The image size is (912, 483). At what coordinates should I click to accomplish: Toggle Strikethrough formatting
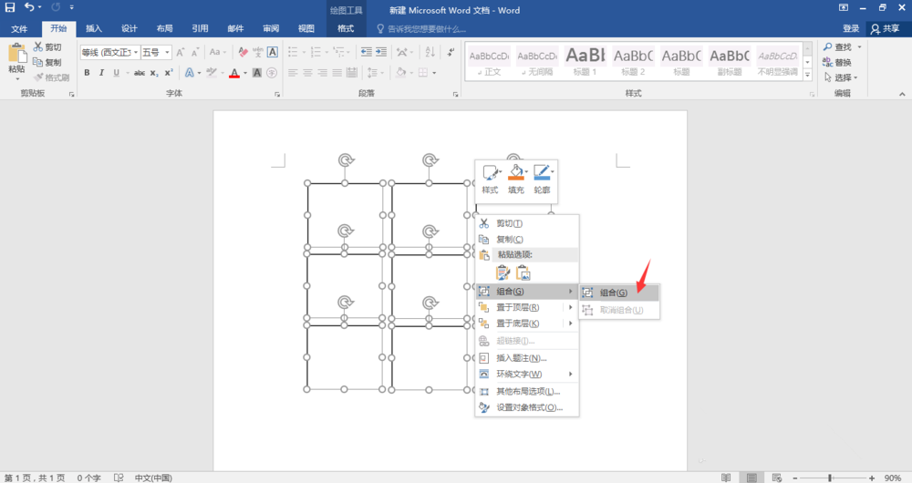click(x=139, y=73)
